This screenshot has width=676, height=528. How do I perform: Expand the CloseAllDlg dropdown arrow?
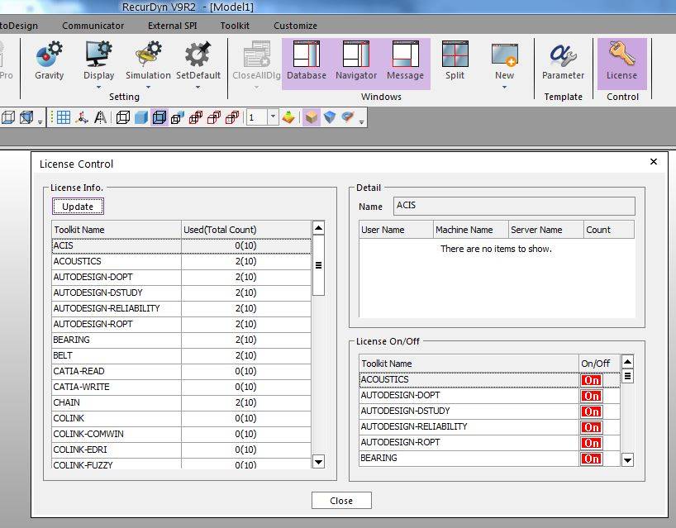[x=256, y=87]
